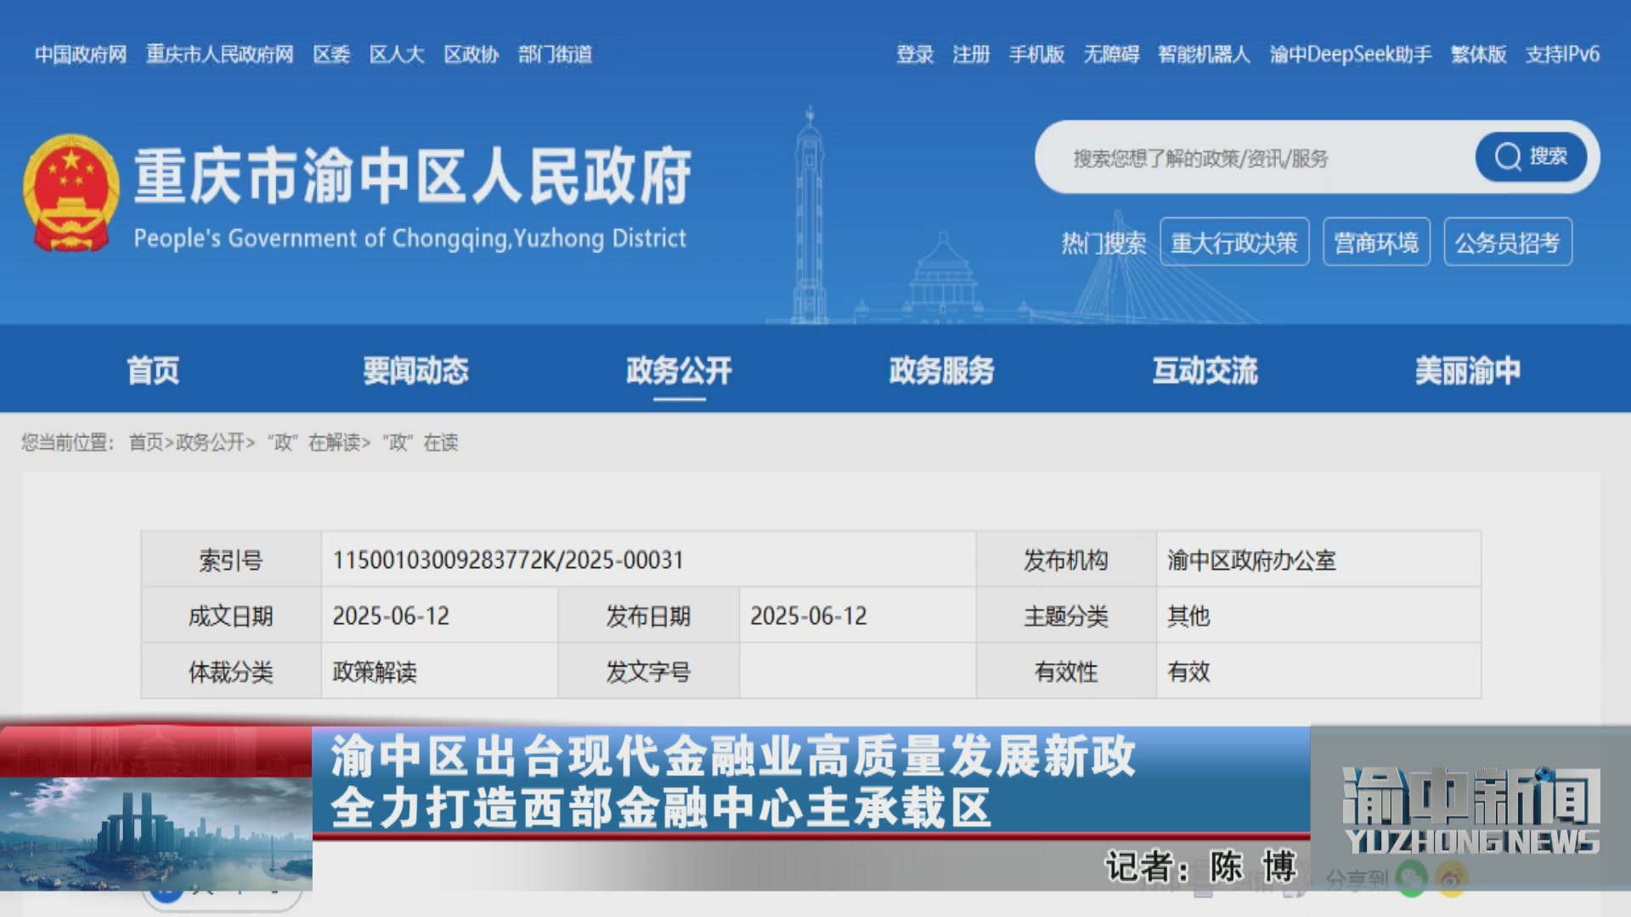Viewport: 1631px width, 917px height.
Task: Click the national emblem logo icon
Action: (71, 194)
